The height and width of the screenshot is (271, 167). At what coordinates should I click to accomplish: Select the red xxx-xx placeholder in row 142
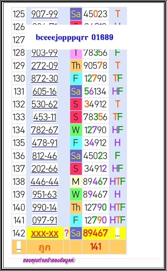coord(45,233)
